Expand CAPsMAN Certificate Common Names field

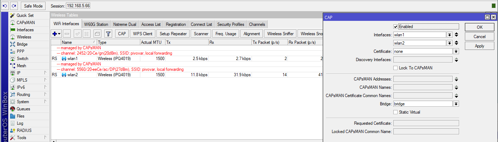coord(456,96)
